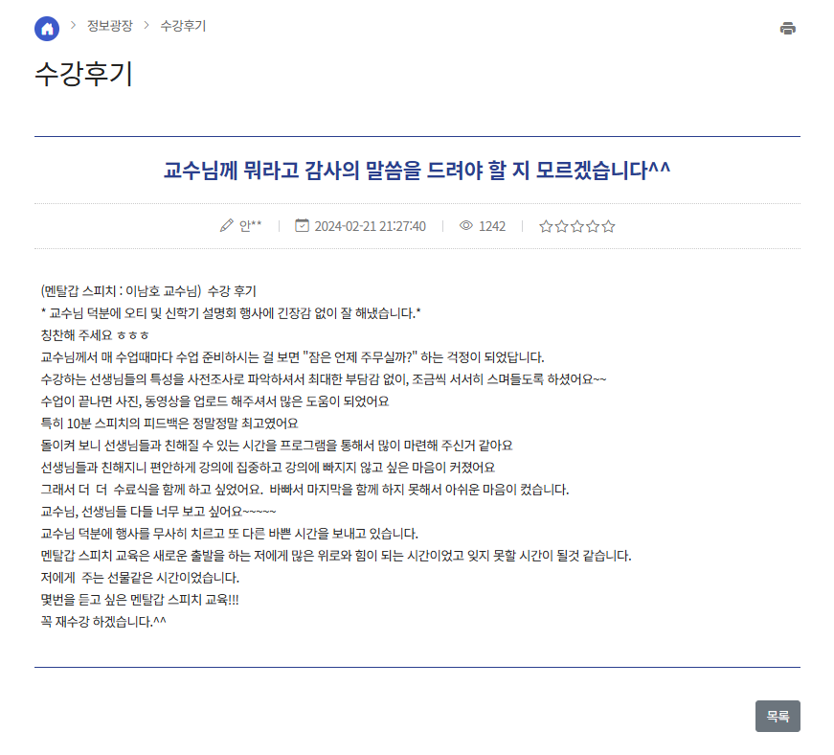This screenshot has height=755, width=834.
Task: Go to the home page icon
Action: 47,29
